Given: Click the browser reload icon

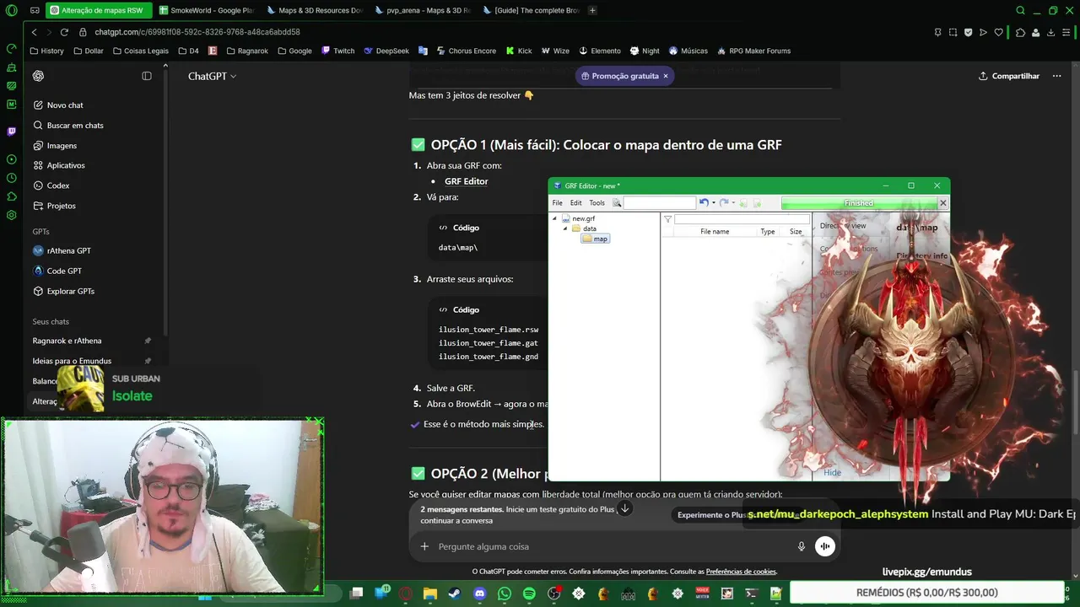Looking at the screenshot, I should pos(64,32).
